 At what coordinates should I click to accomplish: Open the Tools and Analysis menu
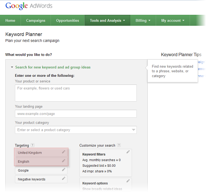[x=107, y=20]
